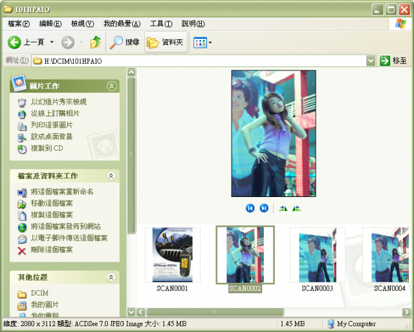Click the filmstrip scroll right arrow
Image resolution: width=414 pixels, height=332 pixels.
(406, 312)
